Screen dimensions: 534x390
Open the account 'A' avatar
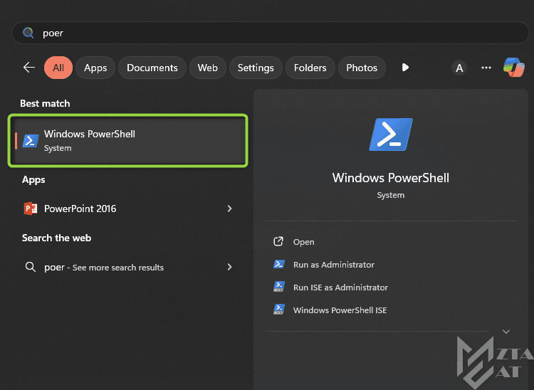click(x=459, y=68)
